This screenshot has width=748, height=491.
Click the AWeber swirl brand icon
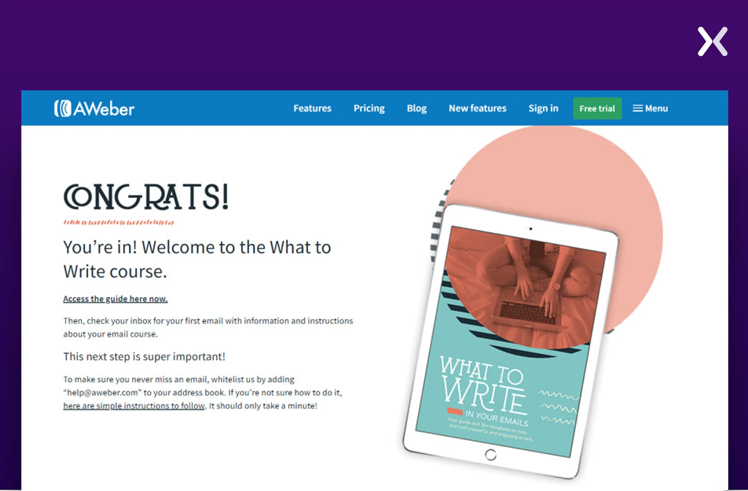pos(62,108)
